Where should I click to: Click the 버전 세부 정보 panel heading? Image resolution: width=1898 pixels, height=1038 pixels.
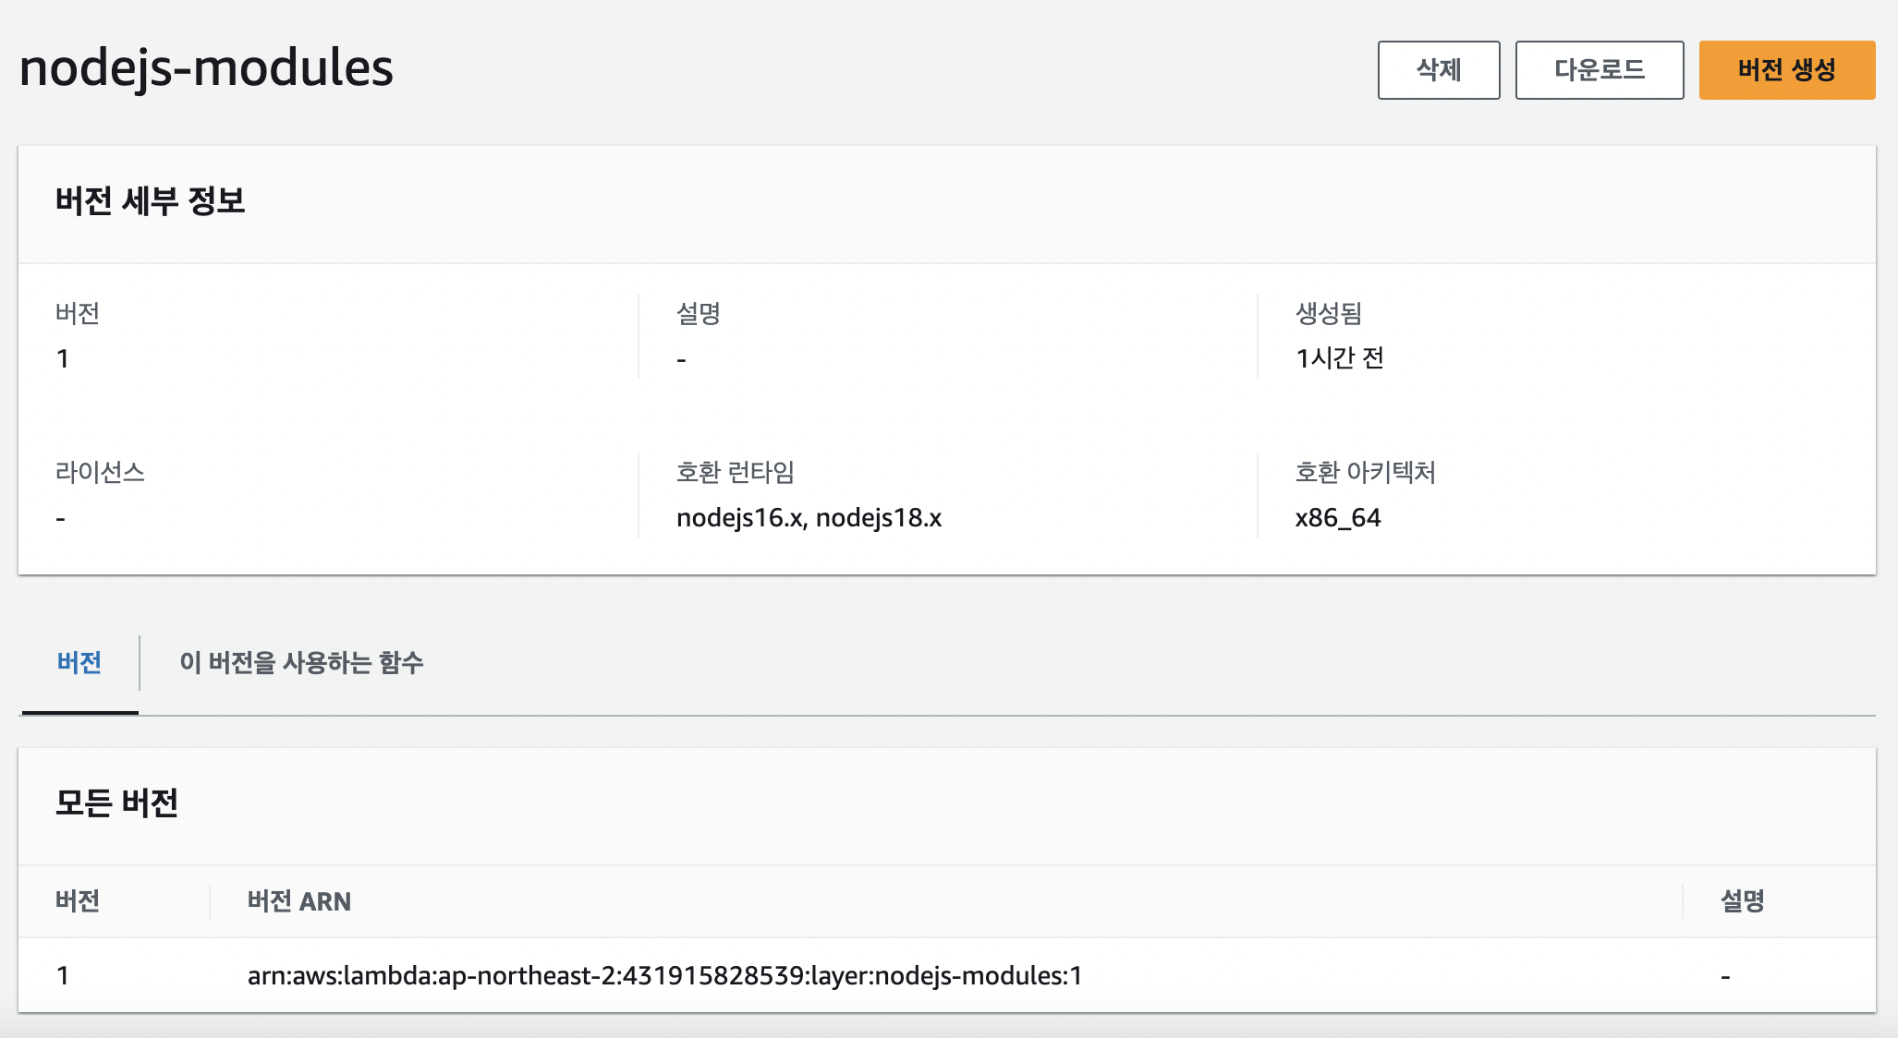[150, 200]
